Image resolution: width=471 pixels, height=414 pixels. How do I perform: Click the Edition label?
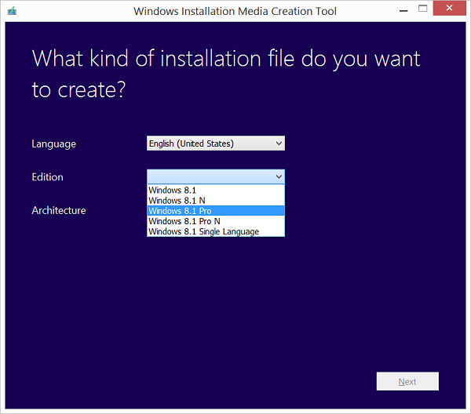(47, 177)
